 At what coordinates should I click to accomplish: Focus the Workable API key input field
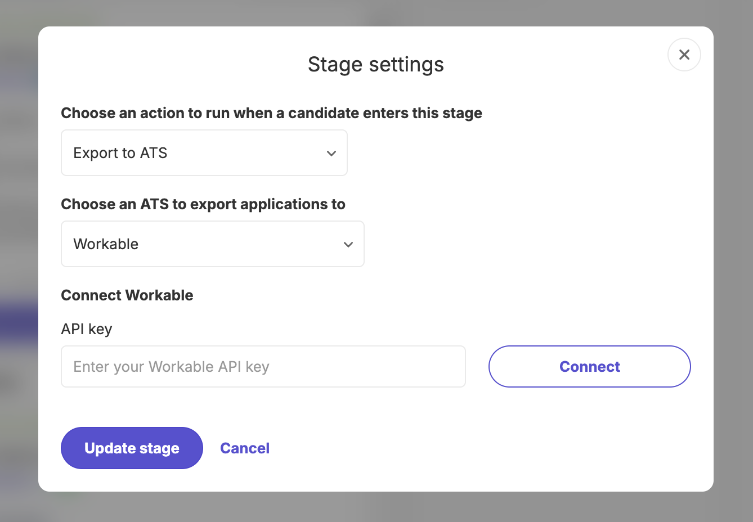[x=263, y=367]
